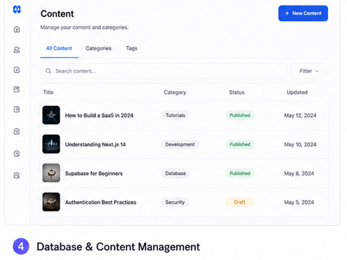The image size is (347, 260).
Task: Click the Published badge in the Next.js row
Action: pyautogui.click(x=240, y=144)
